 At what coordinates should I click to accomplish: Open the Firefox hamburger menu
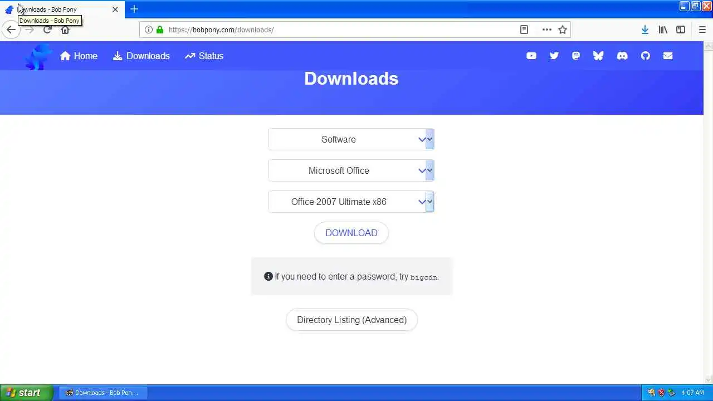click(x=702, y=30)
